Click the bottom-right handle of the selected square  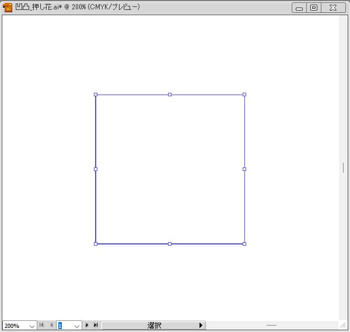(244, 243)
